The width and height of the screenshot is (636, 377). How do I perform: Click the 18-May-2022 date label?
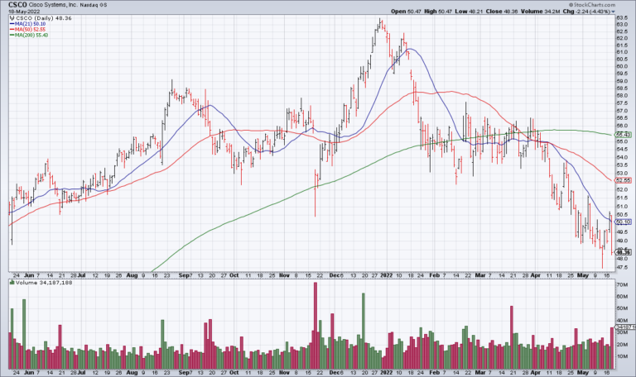pyautogui.click(x=22, y=12)
